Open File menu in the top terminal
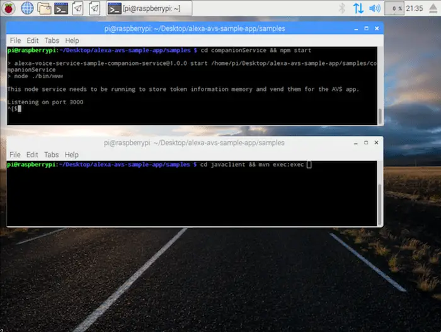Viewport: 441px width, 332px height. tap(15, 40)
